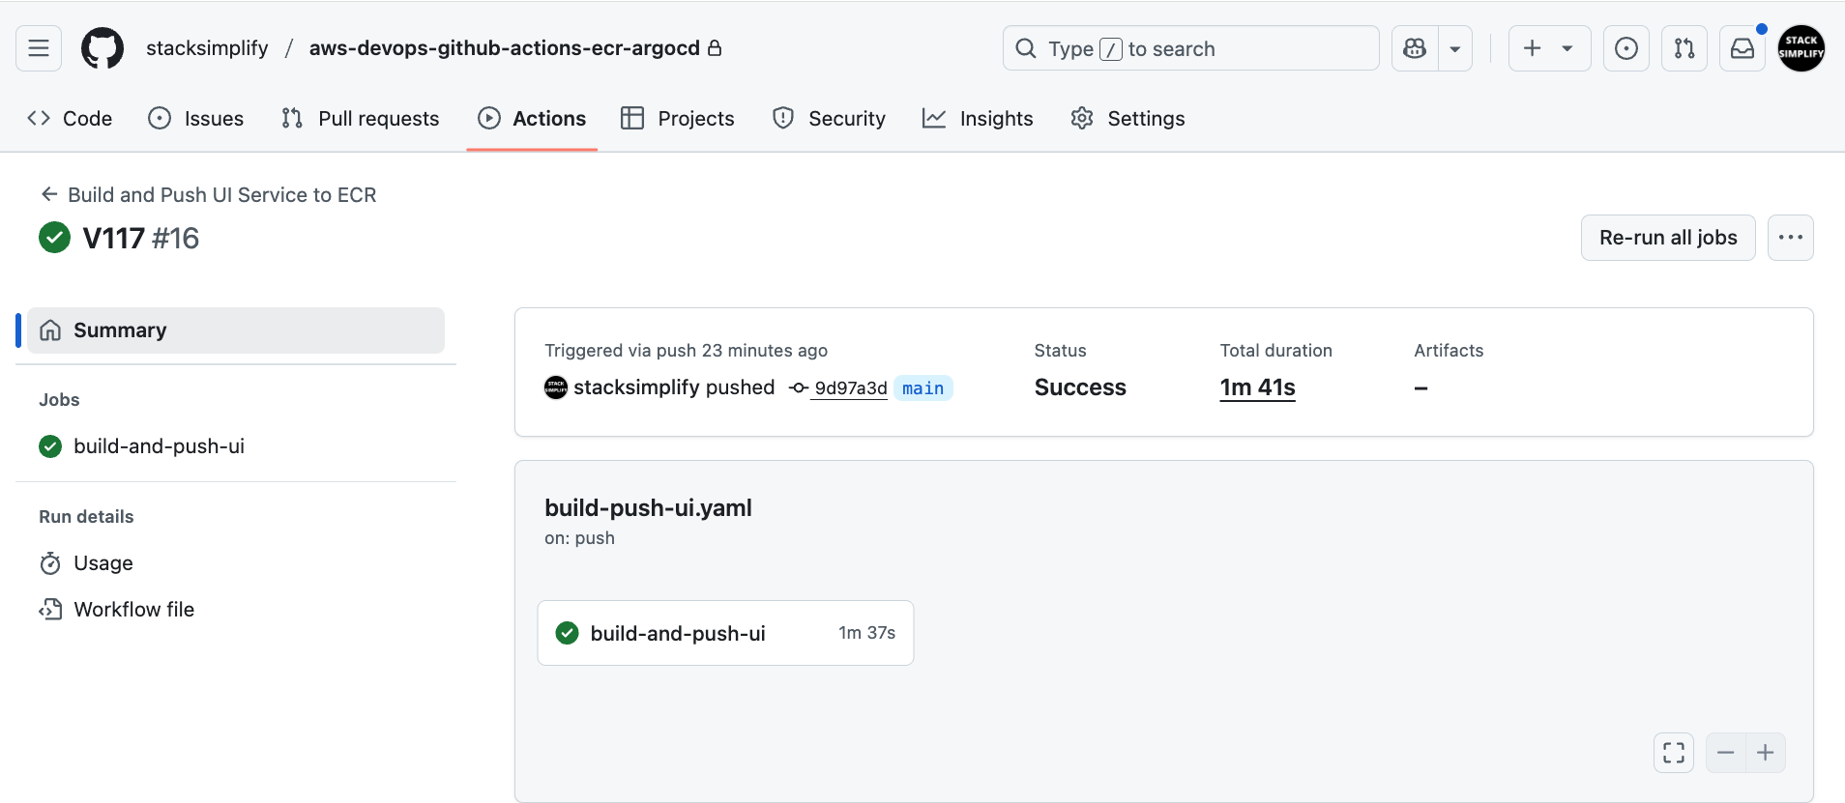Screen dimensions: 1845x803
Task: Switch to the Issues tab
Action: point(195,118)
